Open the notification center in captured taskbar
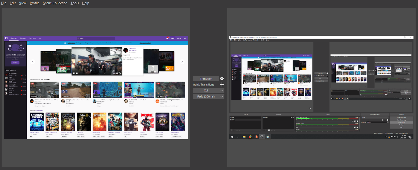 [x=410, y=137]
